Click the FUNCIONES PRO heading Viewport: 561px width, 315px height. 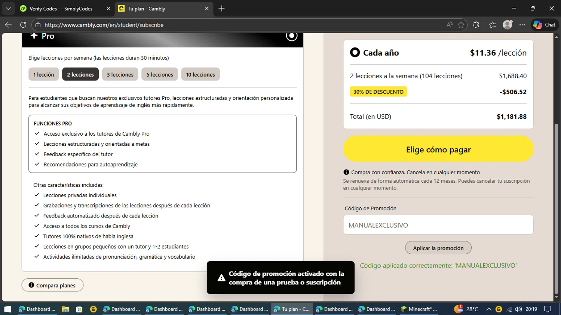tap(53, 123)
